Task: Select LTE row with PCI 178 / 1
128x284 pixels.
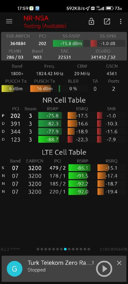Action: pos(63,176)
